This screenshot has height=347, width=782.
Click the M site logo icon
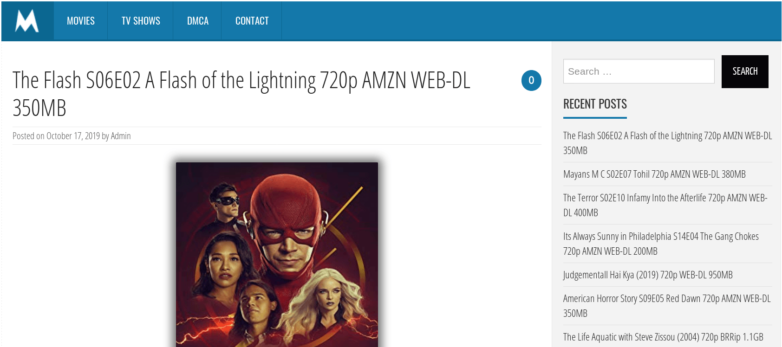[x=27, y=21]
